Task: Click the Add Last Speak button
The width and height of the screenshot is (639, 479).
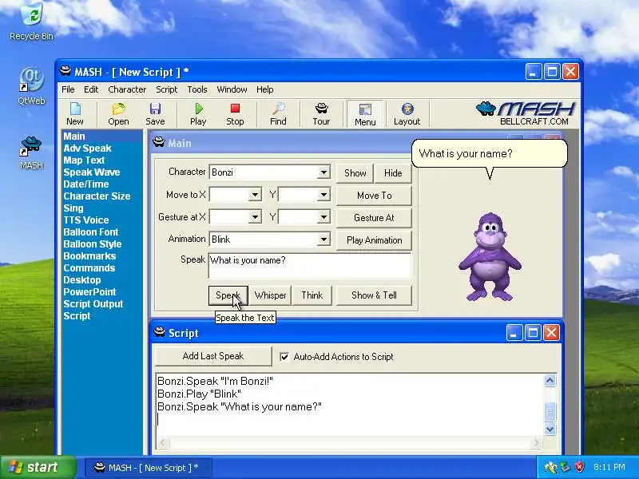Action: pos(213,356)
